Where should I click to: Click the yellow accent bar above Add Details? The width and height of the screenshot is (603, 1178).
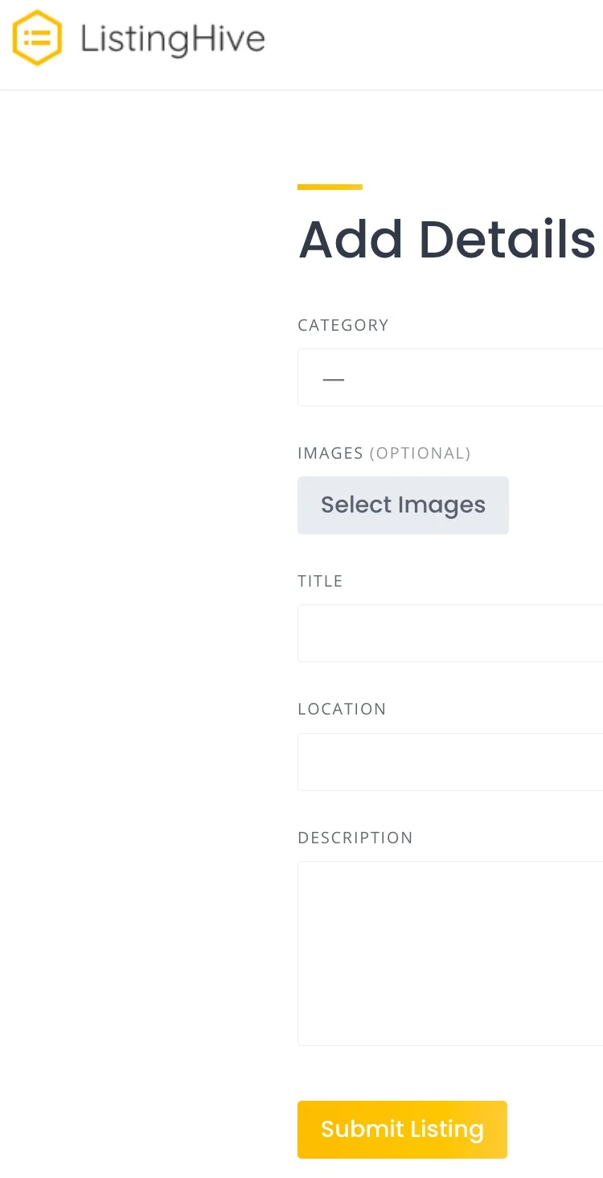[330, 186]
